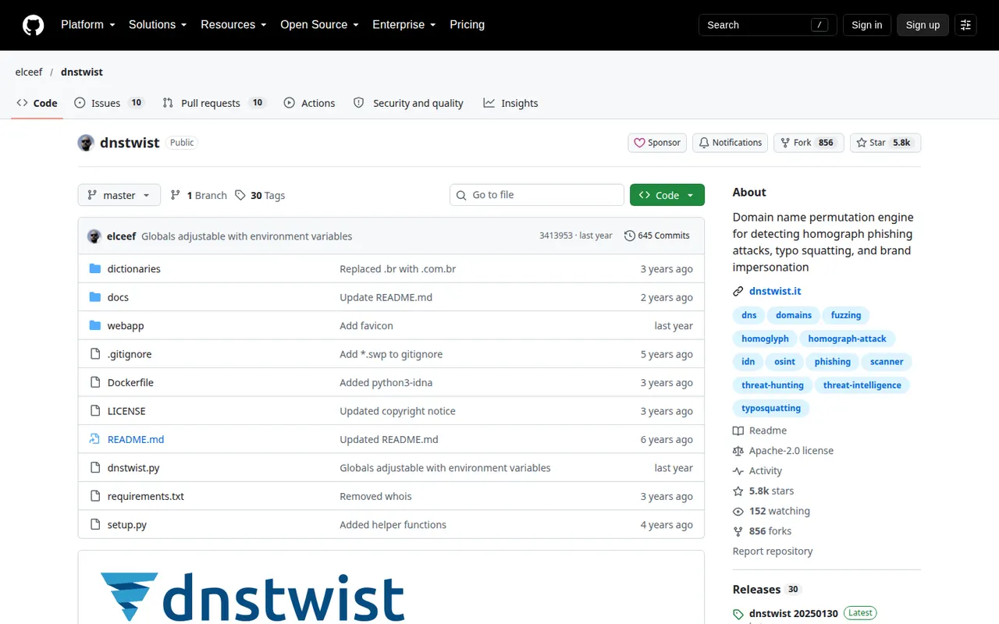This screenshot has width=999, height=624.
Task: Expand the Solutions menu
Action: point(158,25)
